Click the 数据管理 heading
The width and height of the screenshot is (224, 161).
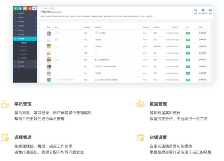(x=158, y=104)
